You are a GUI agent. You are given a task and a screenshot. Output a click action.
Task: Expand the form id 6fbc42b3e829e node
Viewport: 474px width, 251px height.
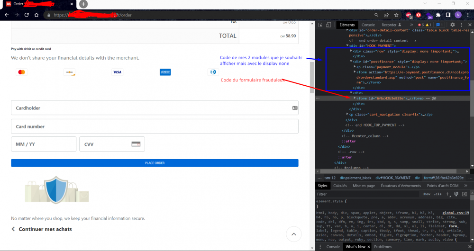(355, 98)
